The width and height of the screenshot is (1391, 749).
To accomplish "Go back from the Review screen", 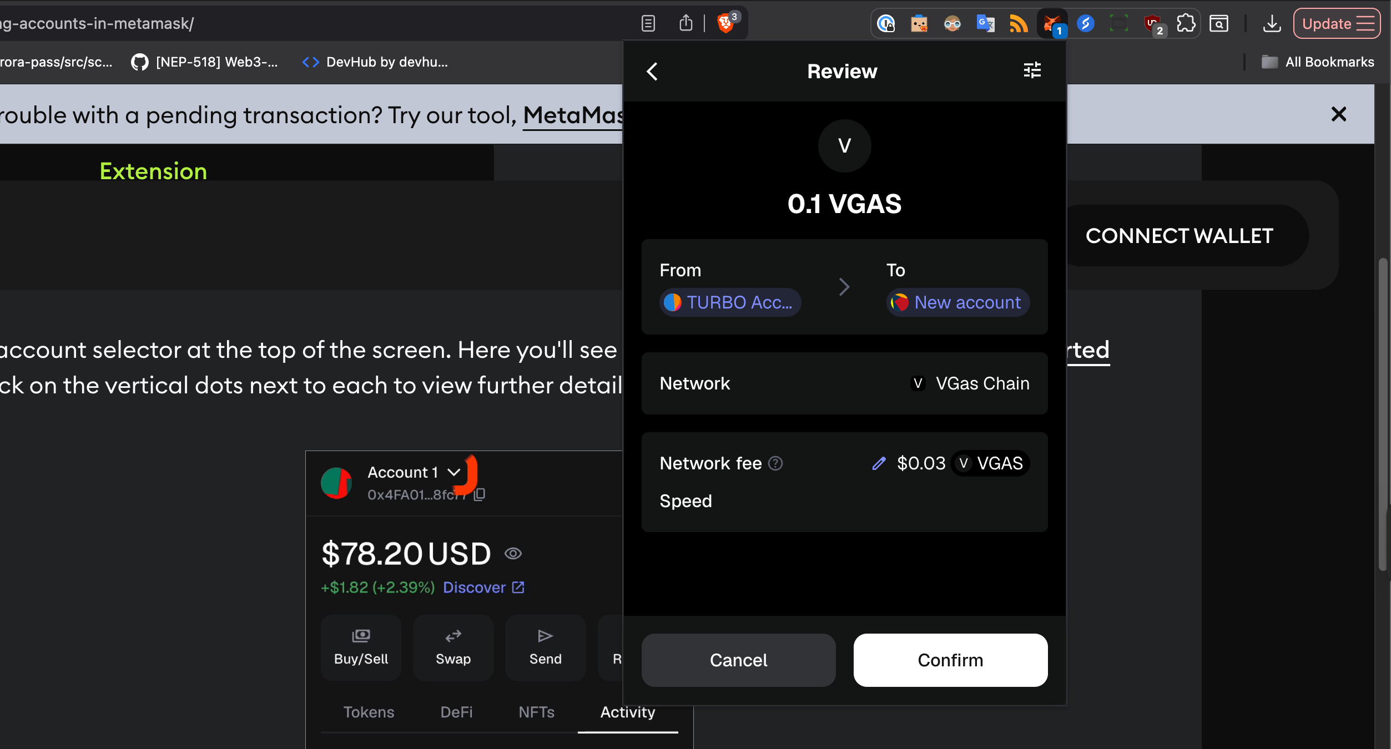I will (652, 71).
